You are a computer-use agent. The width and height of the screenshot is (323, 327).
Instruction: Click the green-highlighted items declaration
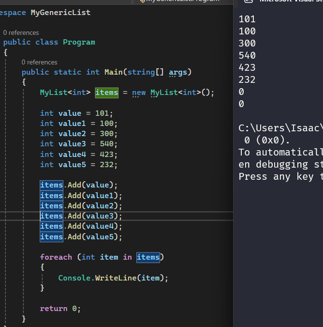tap(107, 93)
